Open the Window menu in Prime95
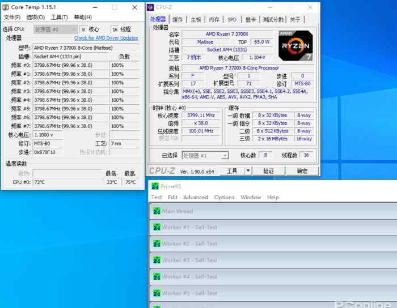 click(x=251, y=197)
